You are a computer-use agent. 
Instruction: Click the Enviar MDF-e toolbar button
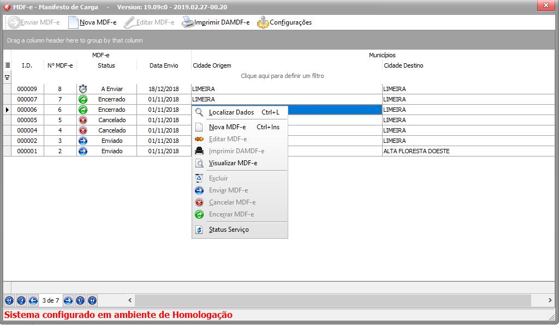tap(34, 22)
